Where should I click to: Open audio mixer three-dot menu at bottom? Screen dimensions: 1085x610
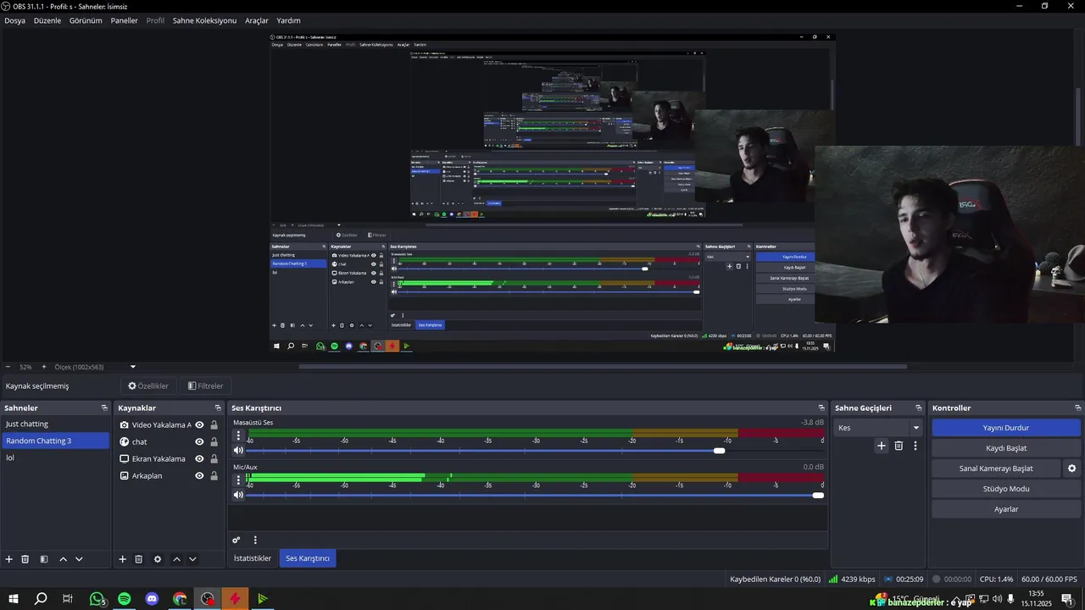point(255,540)
